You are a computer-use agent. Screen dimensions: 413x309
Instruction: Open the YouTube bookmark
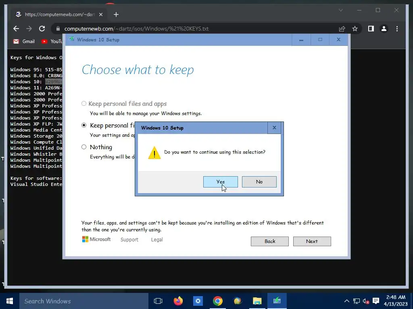click(52, 41)
